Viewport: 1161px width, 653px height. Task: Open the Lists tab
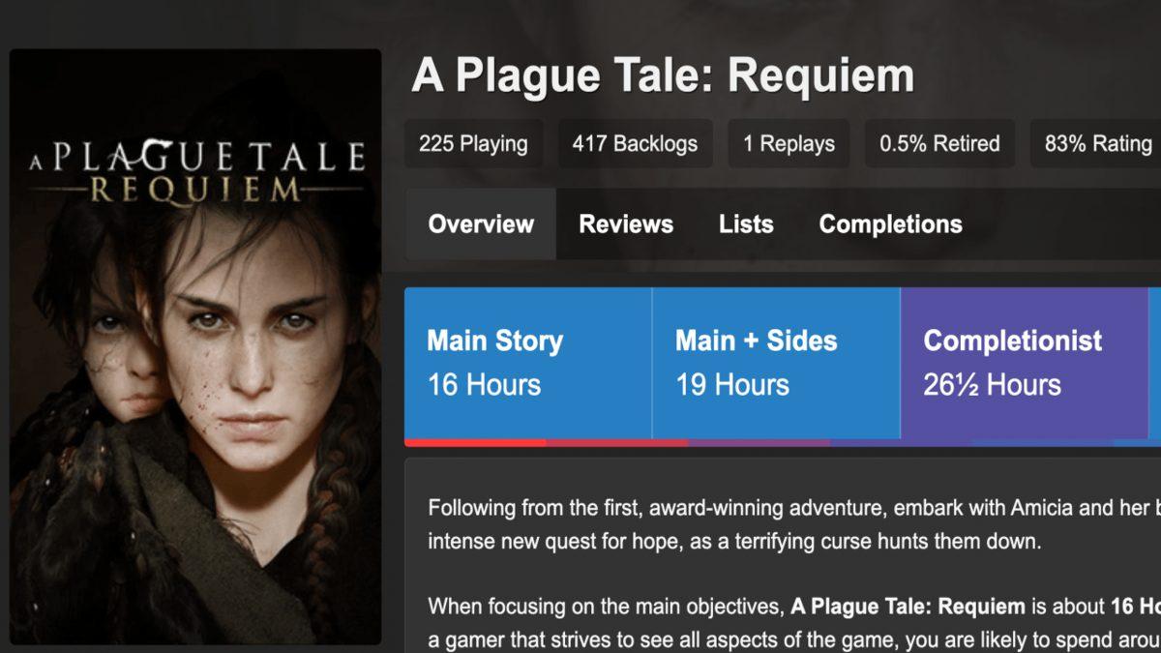(x=747, y=224)
